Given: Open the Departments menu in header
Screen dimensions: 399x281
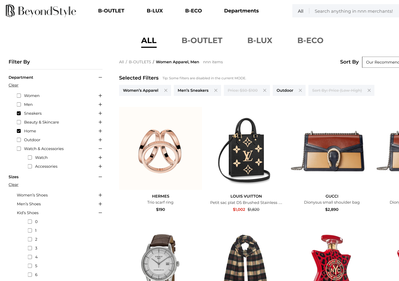Looking at the screenshot, I should coord(241,11).
